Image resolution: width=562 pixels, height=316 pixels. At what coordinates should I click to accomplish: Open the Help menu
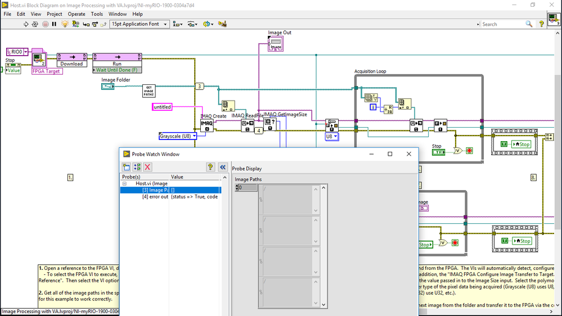coord(137,14)
